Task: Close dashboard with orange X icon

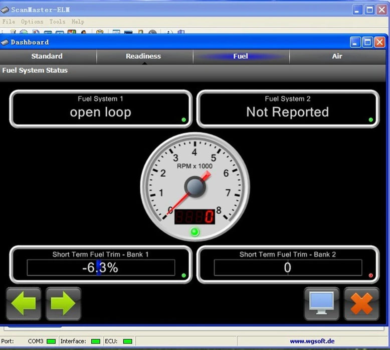Action: click(x=361, y=303)
